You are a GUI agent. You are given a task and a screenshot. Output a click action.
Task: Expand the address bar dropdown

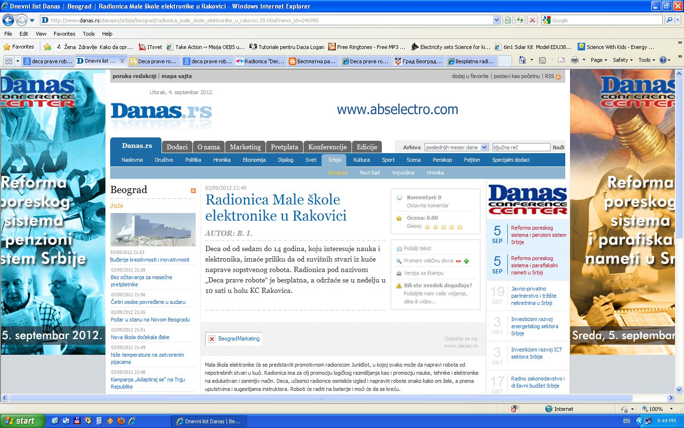(496, 20)
